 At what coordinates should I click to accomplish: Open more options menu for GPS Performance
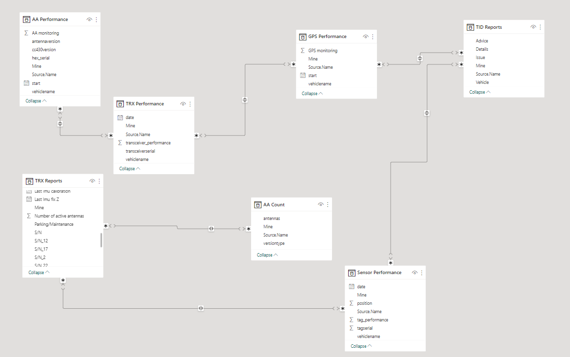(373, 37)
